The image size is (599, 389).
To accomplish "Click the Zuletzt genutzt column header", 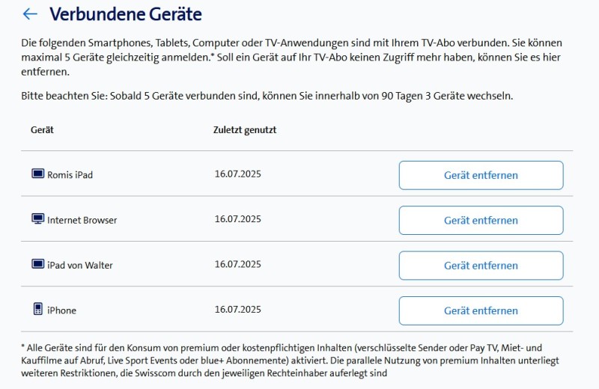I will click(245, 130).
